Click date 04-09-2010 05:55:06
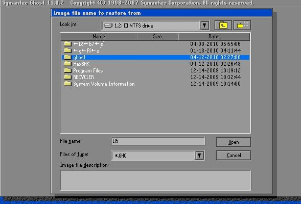Viewport: 301px width, 204px height. (x=215, y=44)
